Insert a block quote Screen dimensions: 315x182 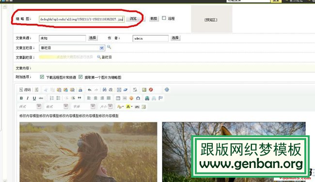pyautogui.click(x=79, y=98)
